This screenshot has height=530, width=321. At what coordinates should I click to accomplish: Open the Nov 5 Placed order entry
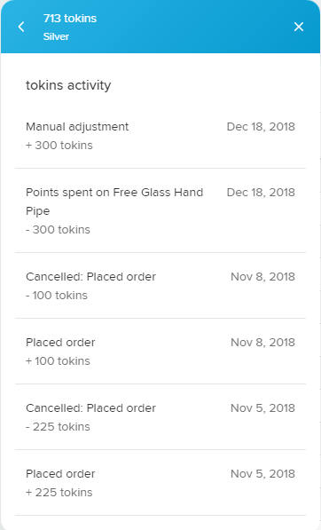point(160,482)
